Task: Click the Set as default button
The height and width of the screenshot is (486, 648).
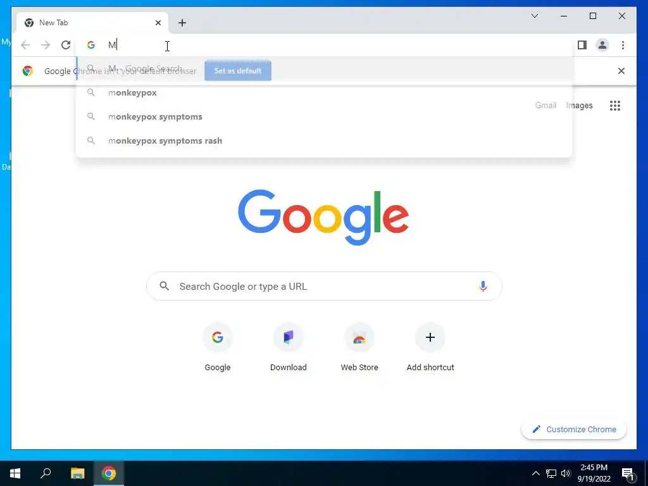Action: pyautogui.click(x=238, y=71)
